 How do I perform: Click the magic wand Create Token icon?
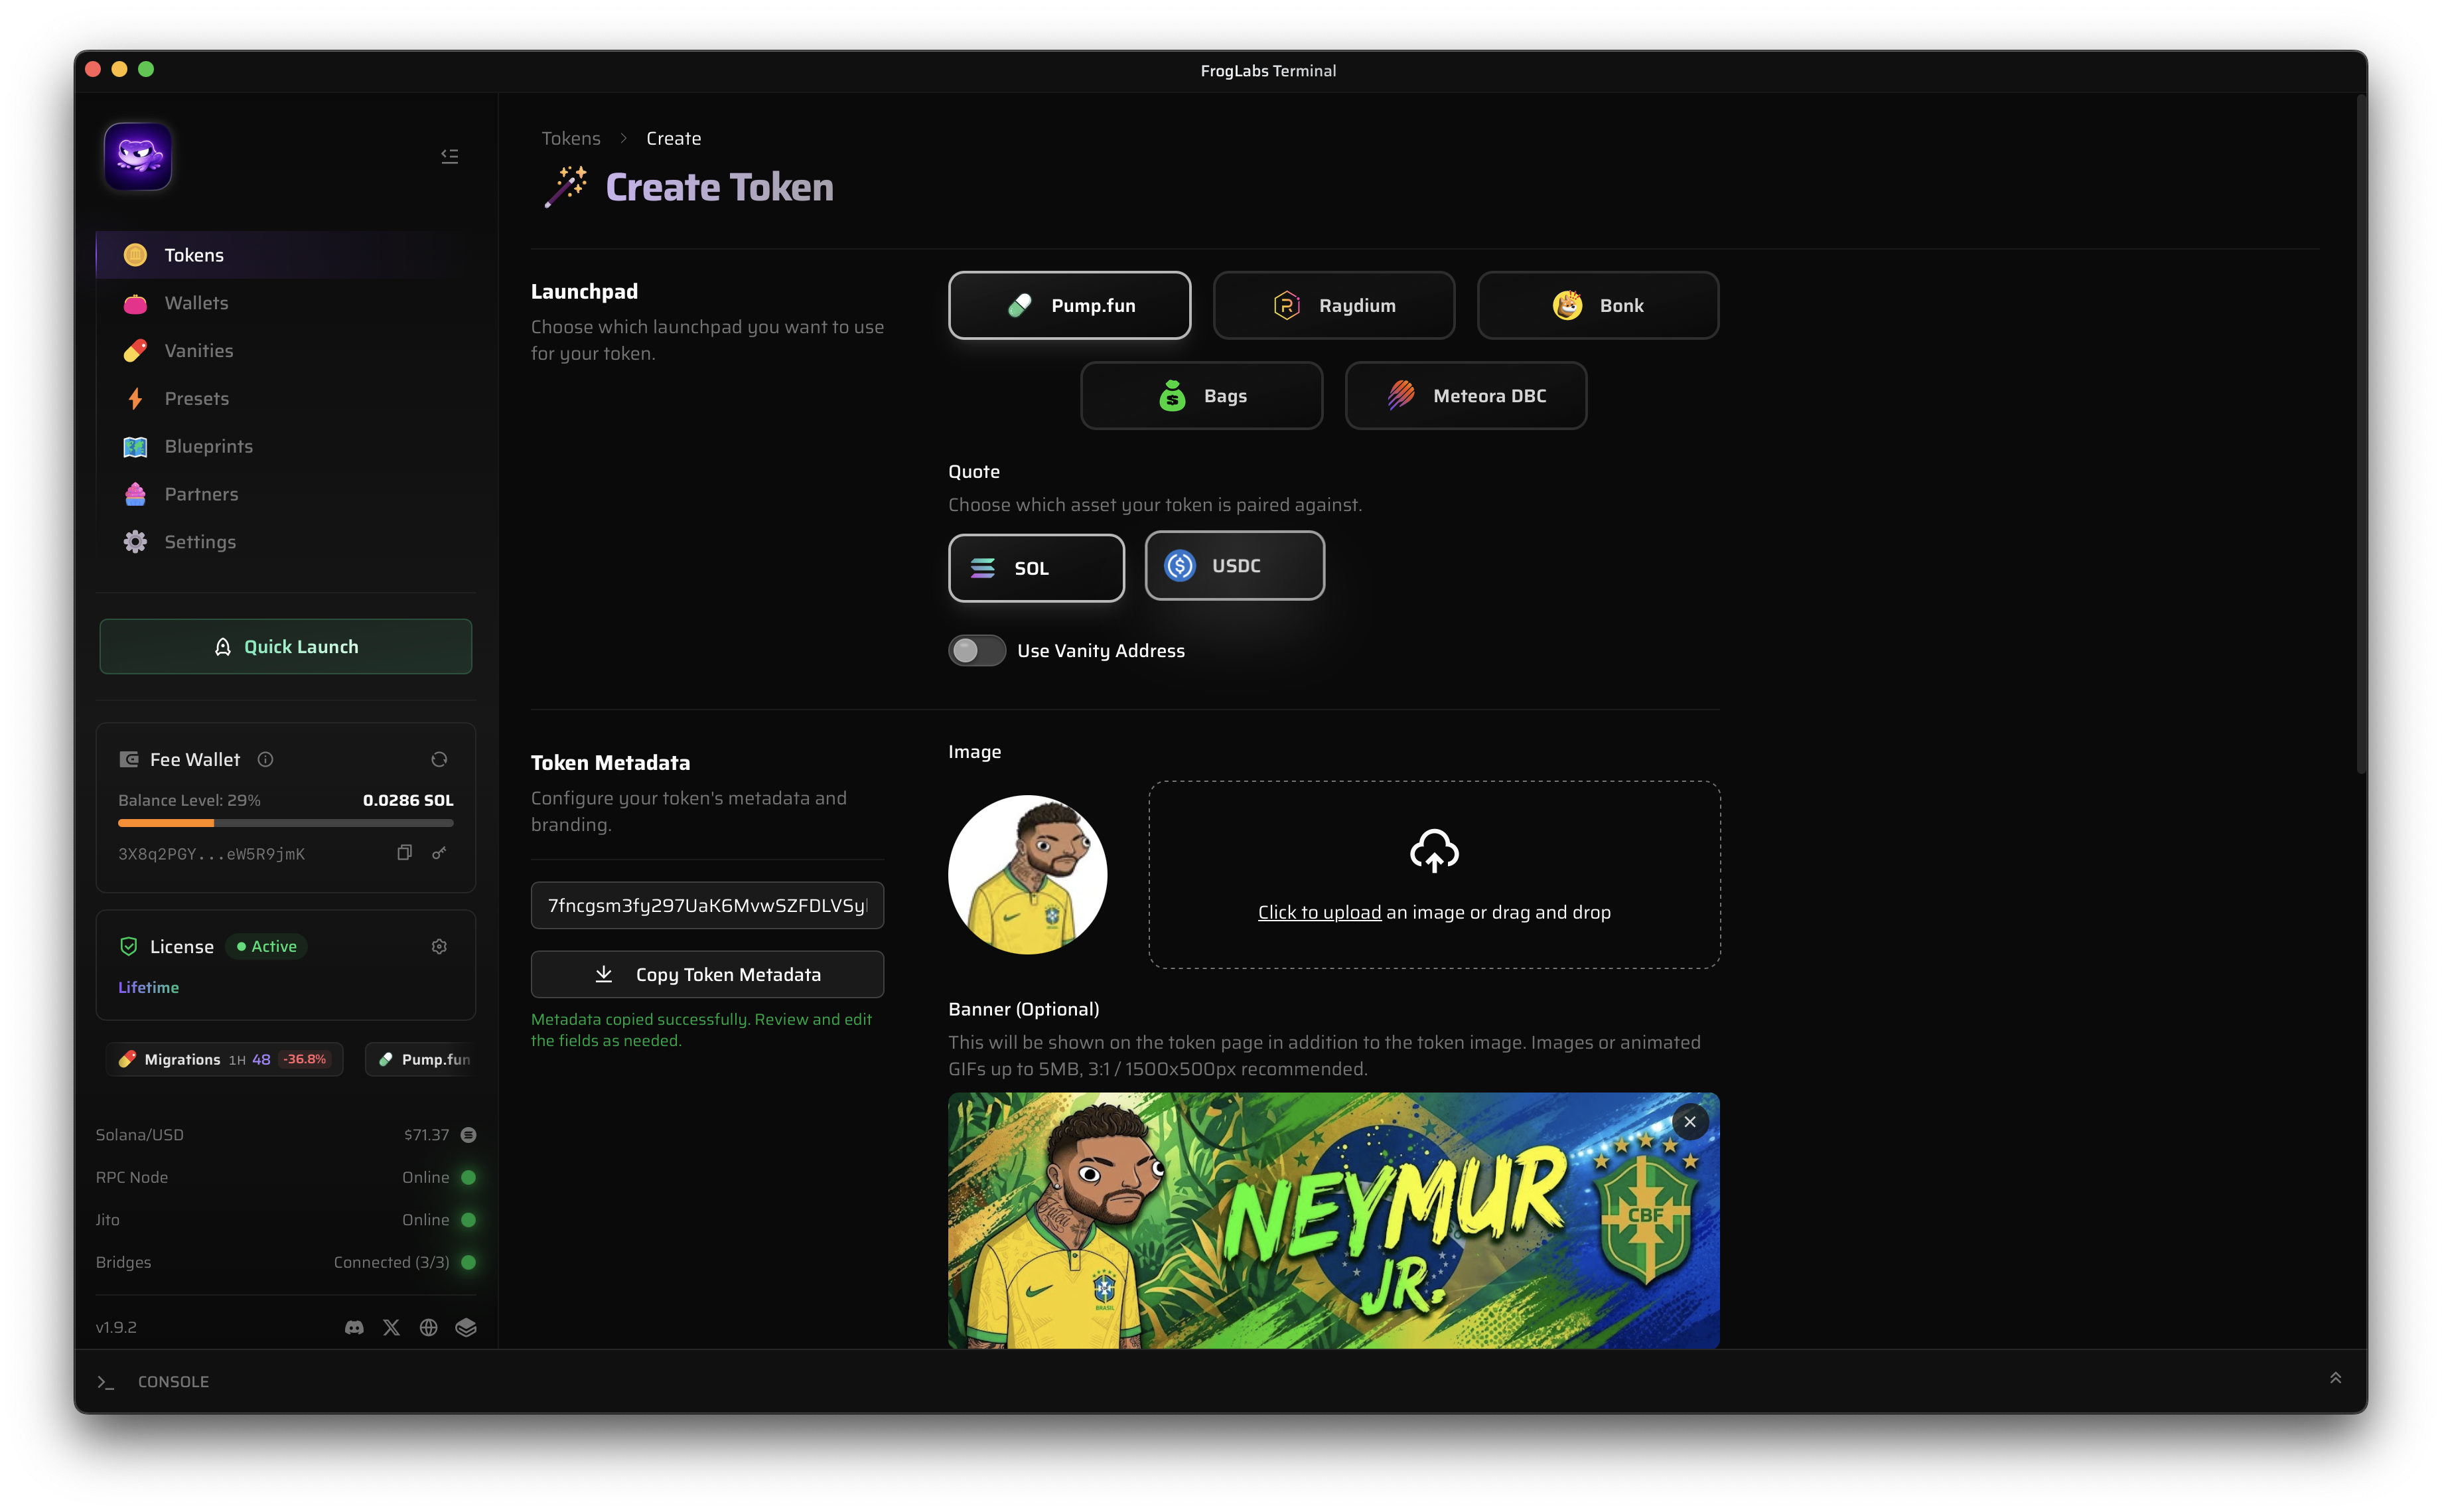pyautogui.click(x=566, y=186)
